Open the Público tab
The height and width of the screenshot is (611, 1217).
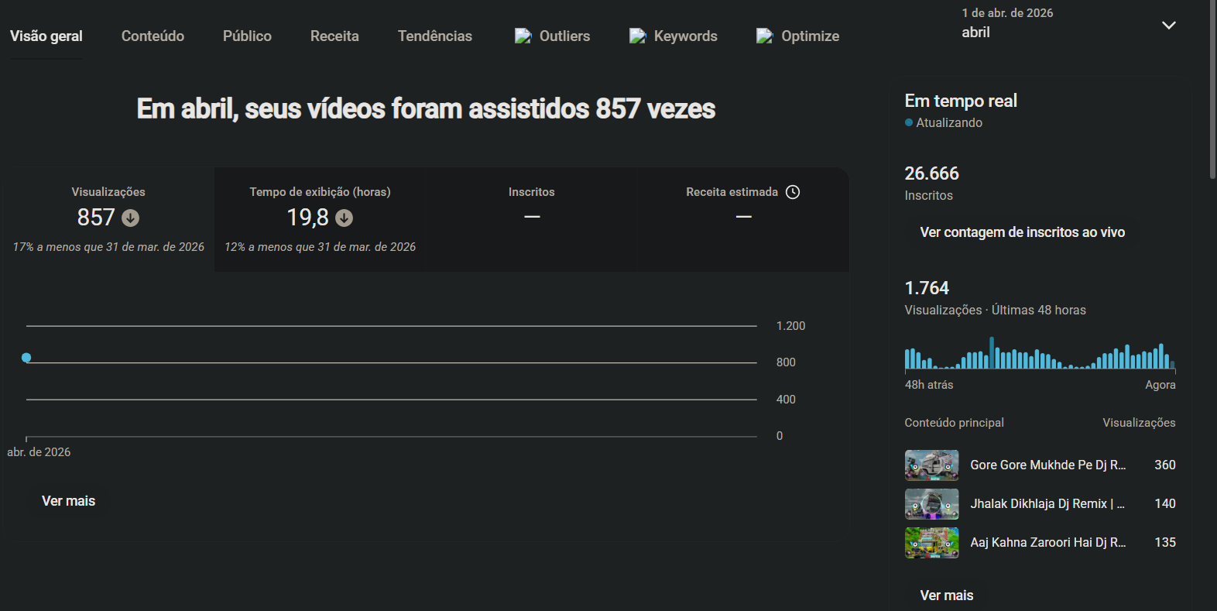247,36
